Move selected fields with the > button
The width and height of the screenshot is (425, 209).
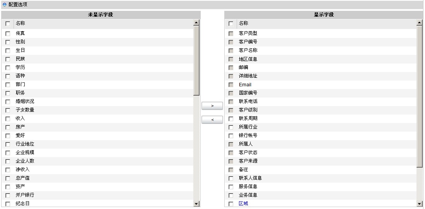212,106
